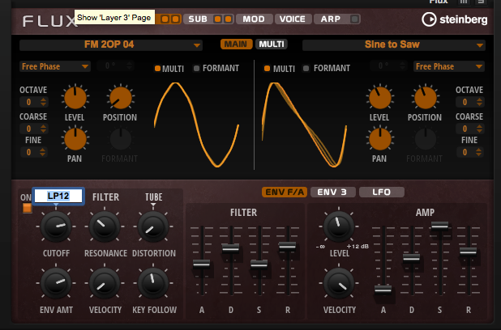Select the ENV 3 button
This screenshot has height=330, width=501.
coord(332,192)
